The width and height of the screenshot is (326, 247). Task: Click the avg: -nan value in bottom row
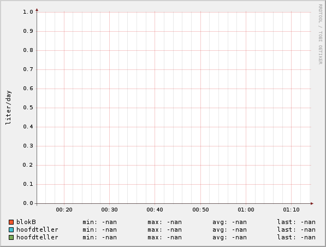(229, 237)
